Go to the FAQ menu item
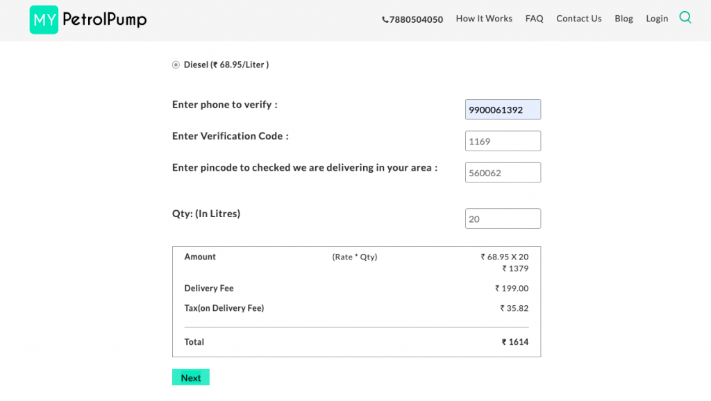 pyautogui.click(x=534, y=19)
